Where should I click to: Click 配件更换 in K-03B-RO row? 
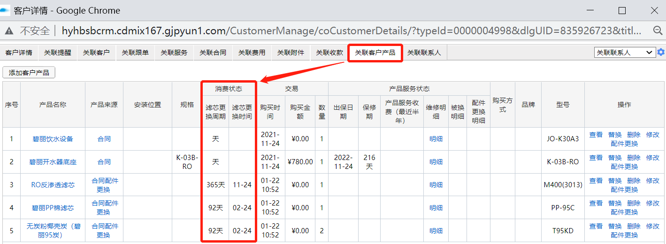pyautogui.click(x=624, y=167)
